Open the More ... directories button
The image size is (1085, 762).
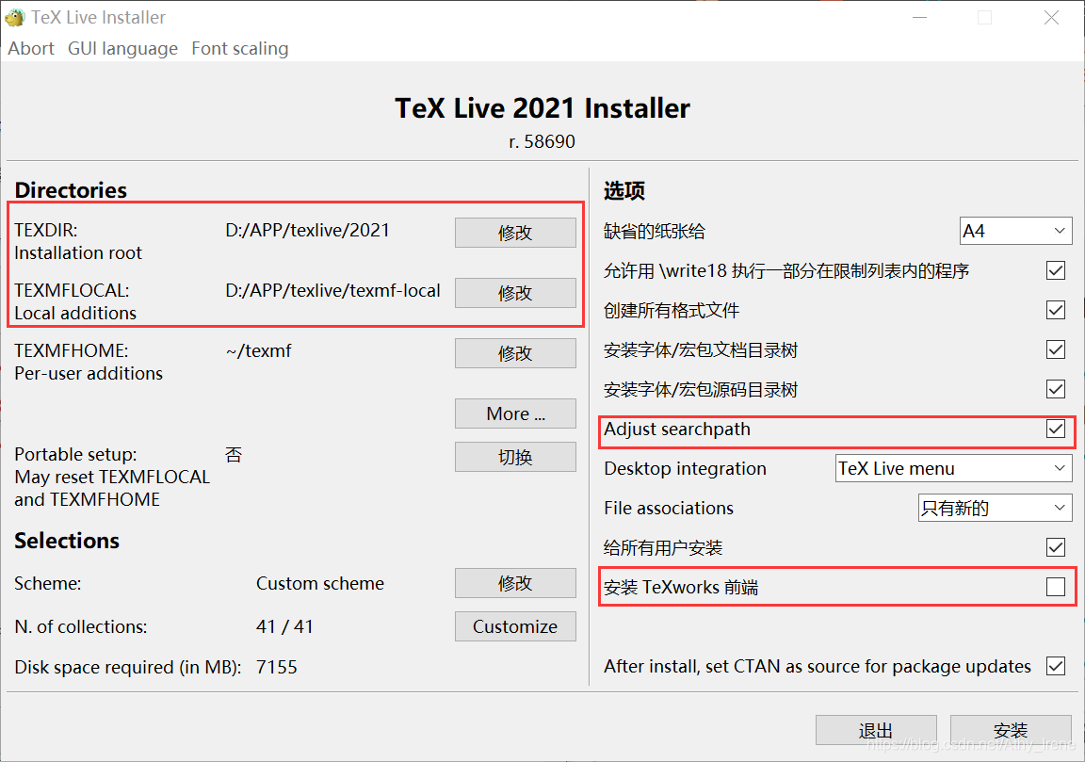click(515, 413)
